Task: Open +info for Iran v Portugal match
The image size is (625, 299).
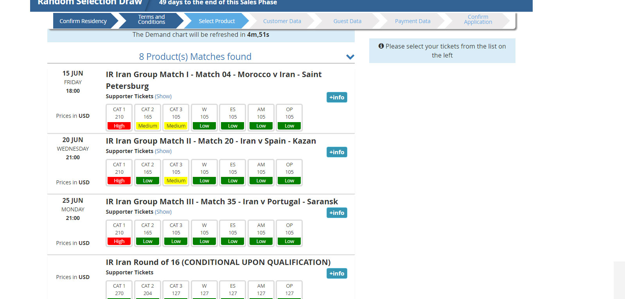Action: click(x=336, y=213)
